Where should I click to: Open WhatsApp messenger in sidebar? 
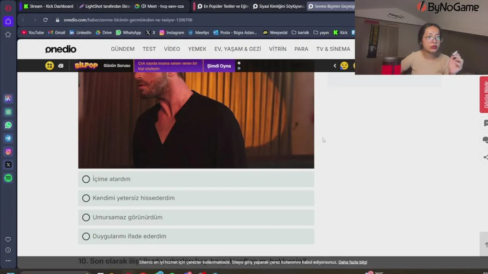8,125
